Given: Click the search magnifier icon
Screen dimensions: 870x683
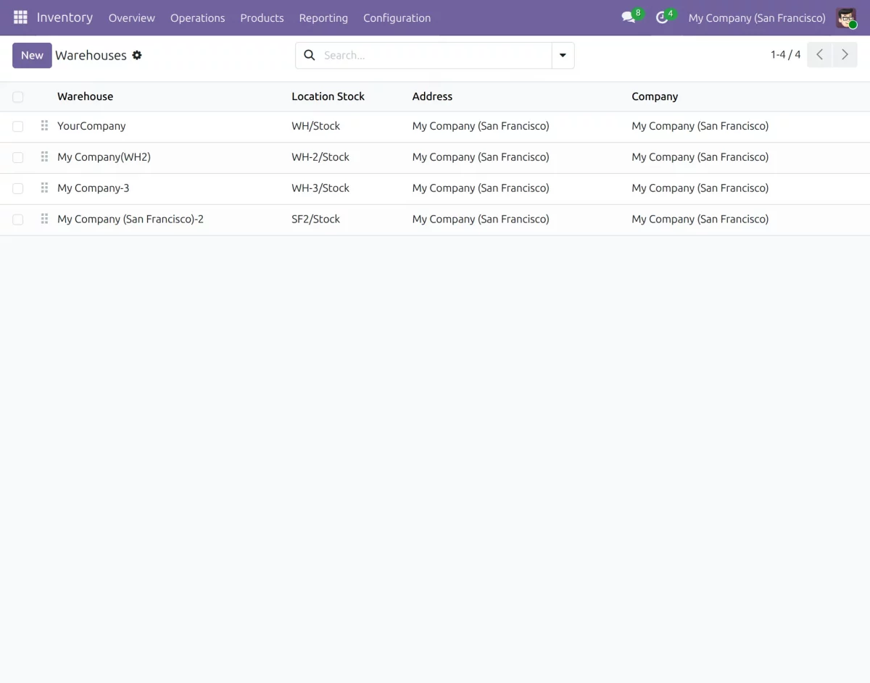Looking at the screenshot, I should [310, 55].
